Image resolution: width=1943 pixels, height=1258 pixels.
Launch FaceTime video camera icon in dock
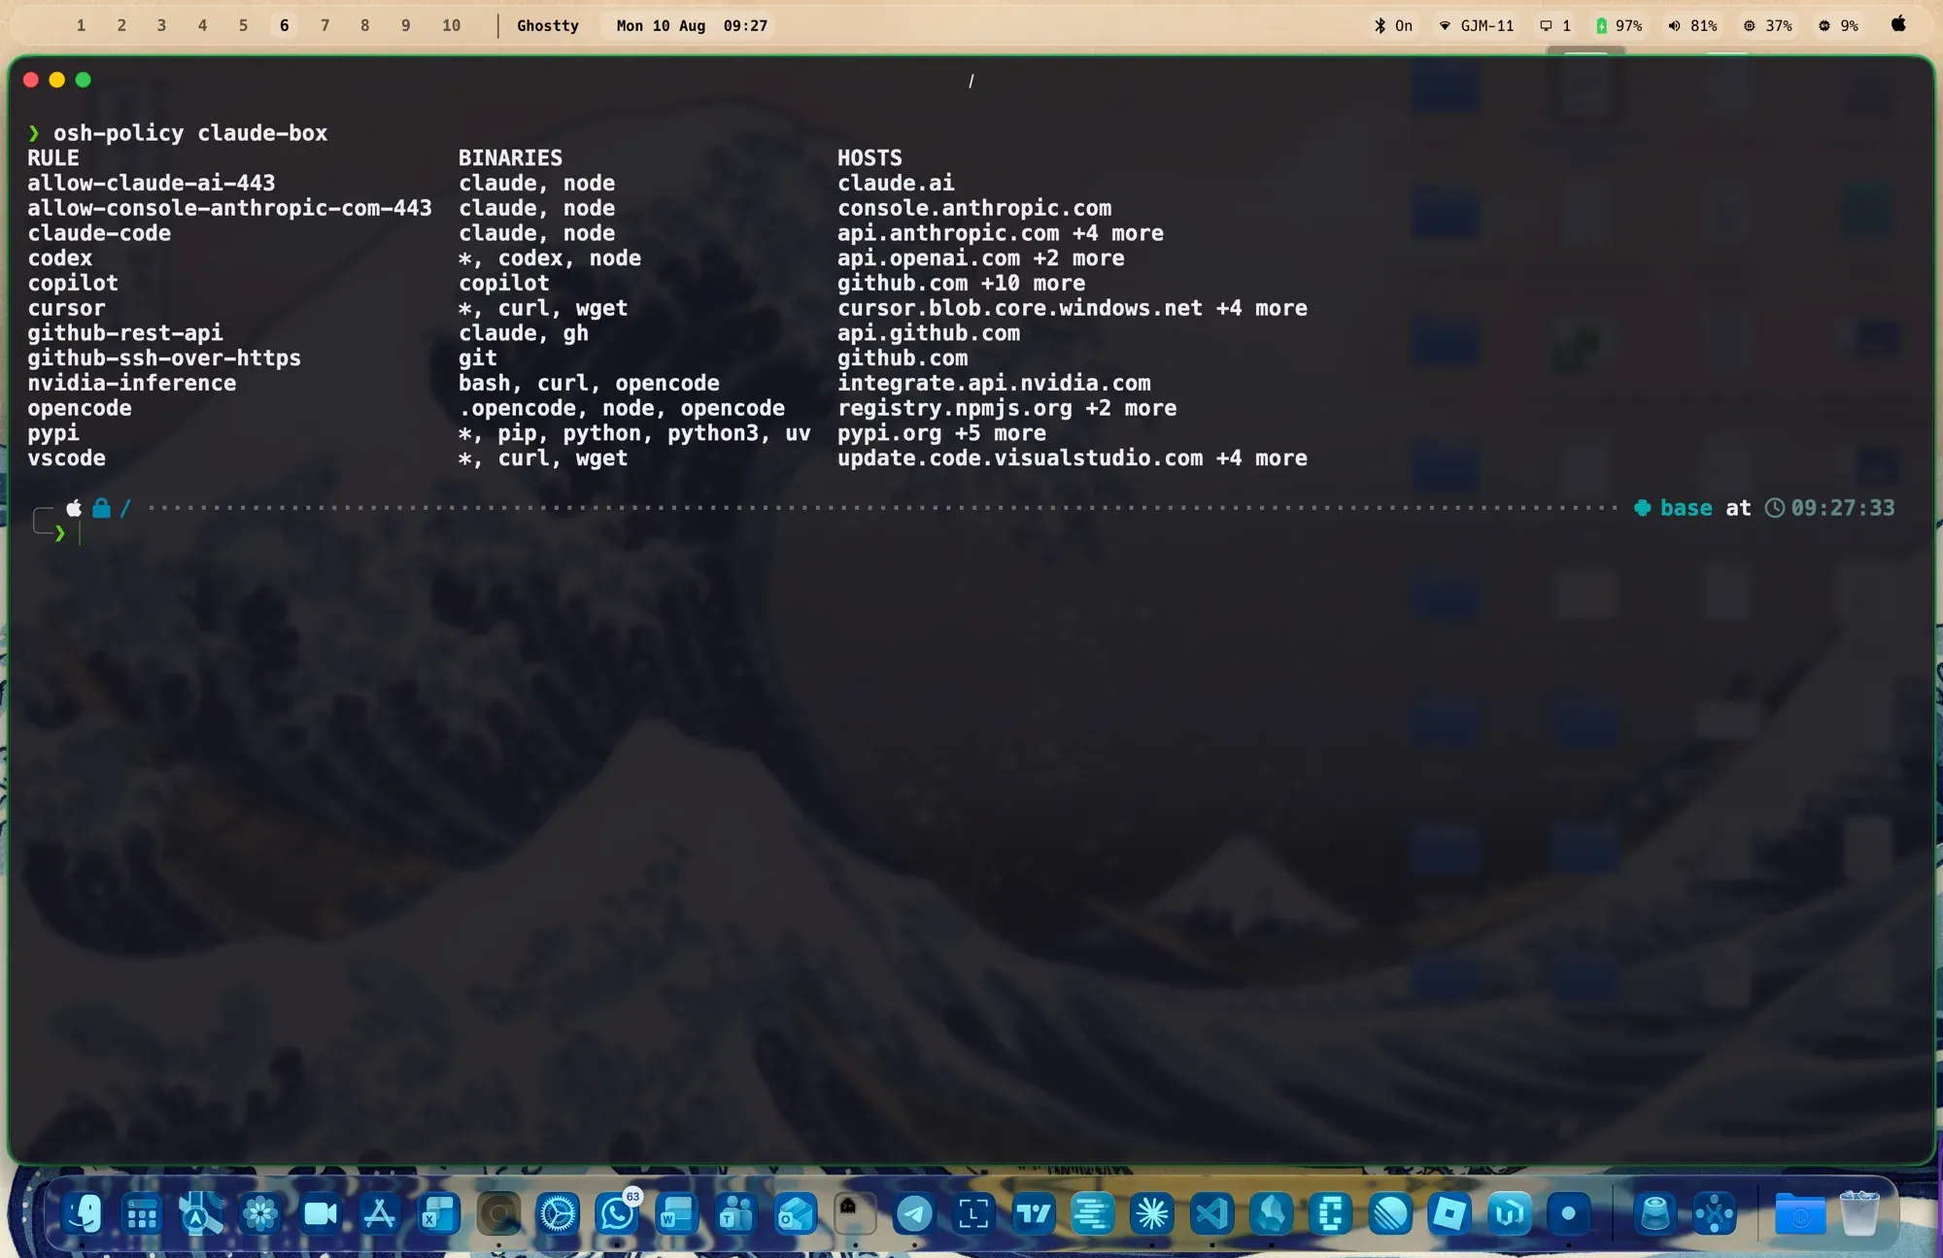point(320,1213)
